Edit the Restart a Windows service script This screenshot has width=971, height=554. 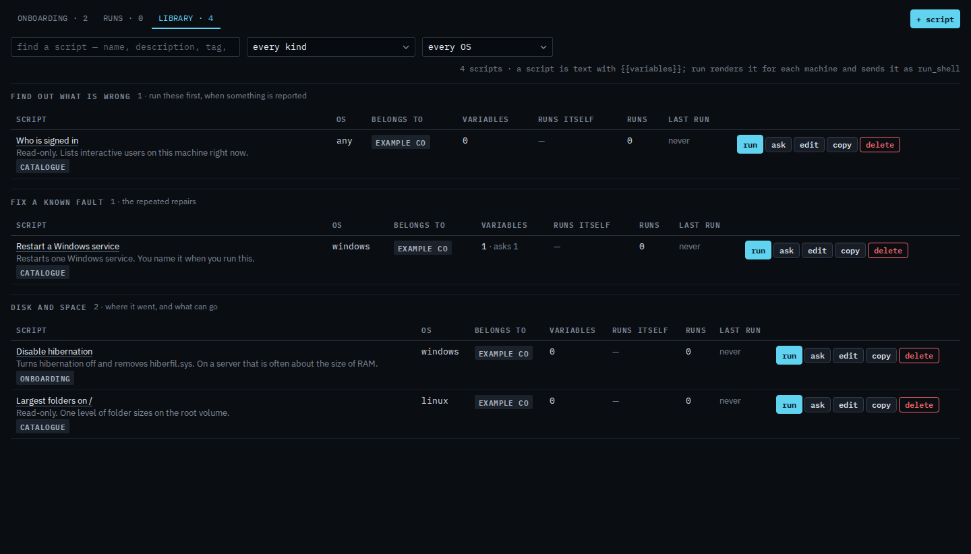click(817, 250)
